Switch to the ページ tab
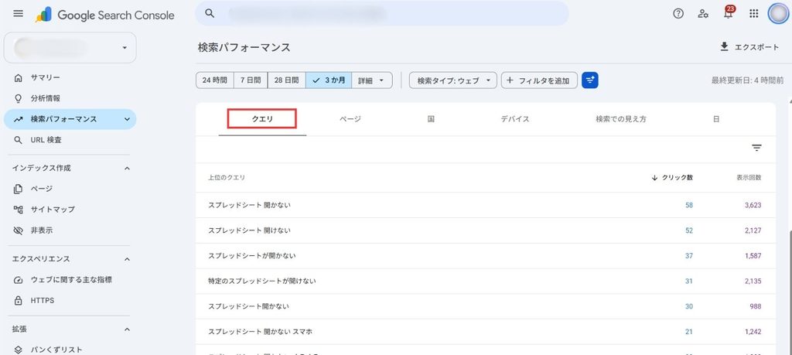The width and height of the screenshot is (792, 355). (350, 119)
